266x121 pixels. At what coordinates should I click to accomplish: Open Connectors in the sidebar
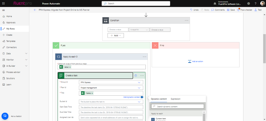15,47
